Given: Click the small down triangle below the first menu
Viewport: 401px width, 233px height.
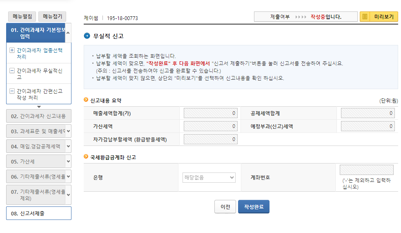Looking at the screenshot, I should tap(39, 107).
